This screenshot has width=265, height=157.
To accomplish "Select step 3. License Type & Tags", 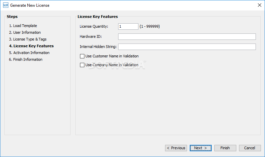I will pos(28,39).
